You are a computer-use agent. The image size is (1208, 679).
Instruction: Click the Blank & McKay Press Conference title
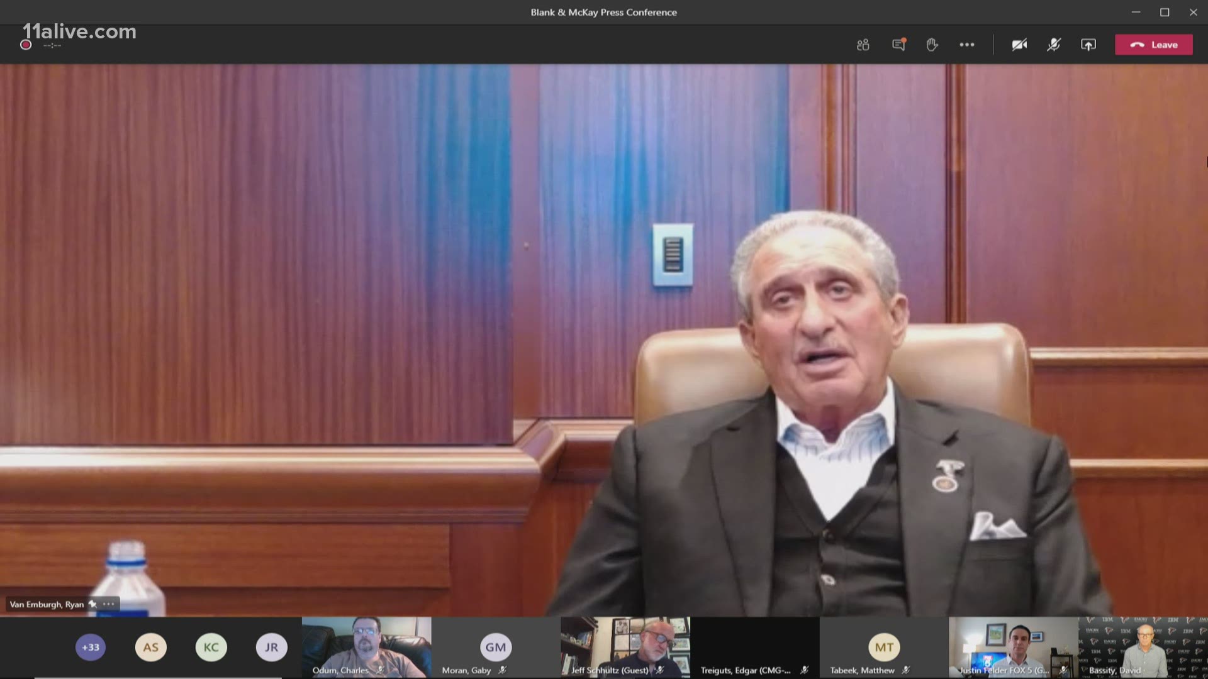(604, 12)
